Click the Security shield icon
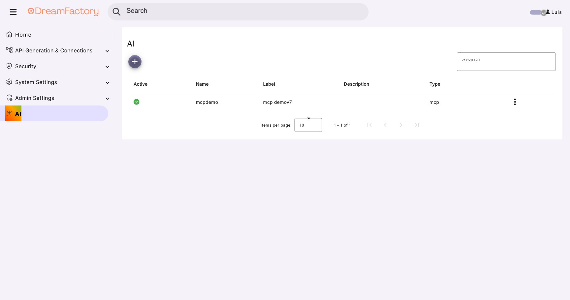The width and height of the screenshot is (570, 300). (9, 66)
